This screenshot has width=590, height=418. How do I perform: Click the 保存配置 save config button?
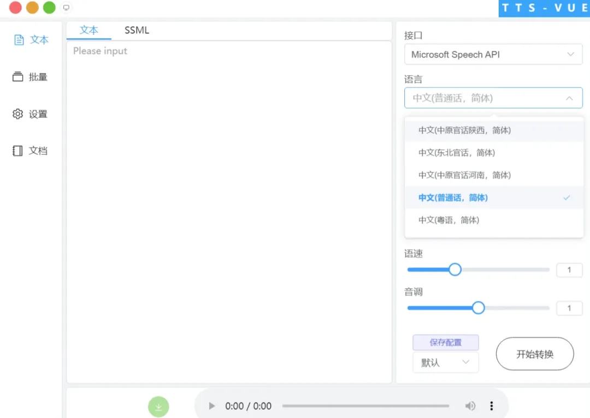(446, 343)
